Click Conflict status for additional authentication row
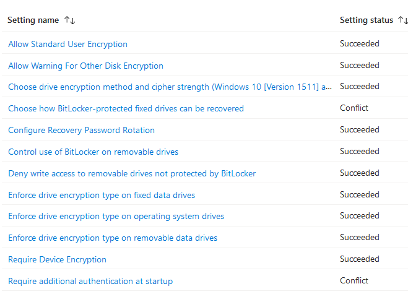Viewport: 408px width, 302px height. (x=354, y=280)
